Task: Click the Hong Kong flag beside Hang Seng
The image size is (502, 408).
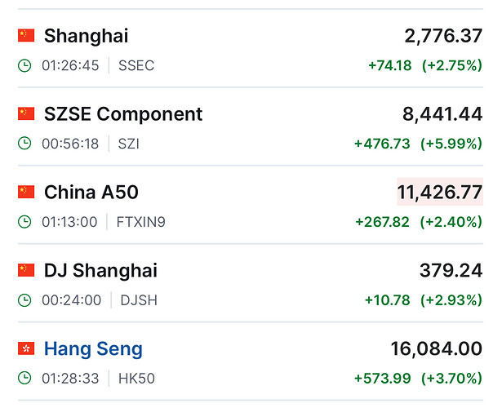Action: pyautogui.click(x=26, y=349)
